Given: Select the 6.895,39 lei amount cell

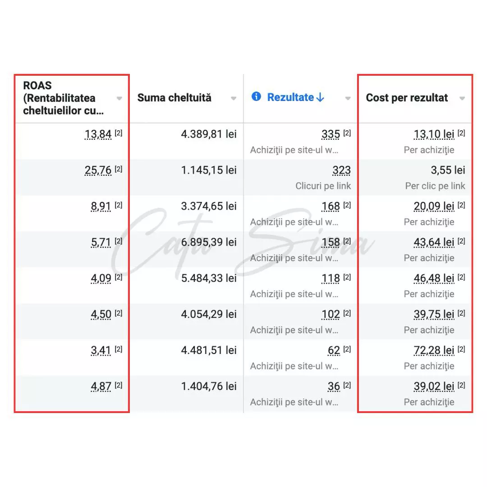Looking at the screenshot, I should (209, 243).
